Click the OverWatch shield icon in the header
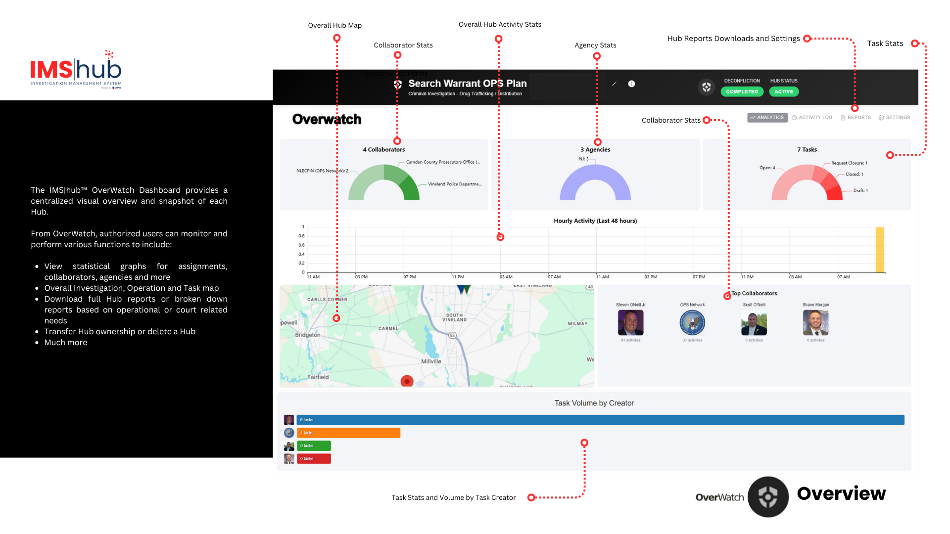 (x=706, y=87)
